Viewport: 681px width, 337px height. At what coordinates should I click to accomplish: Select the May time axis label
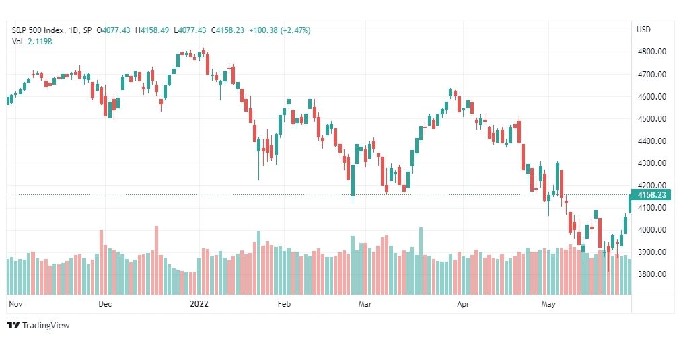(548, 304)
